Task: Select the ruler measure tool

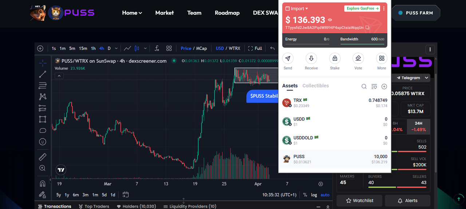Action: (x=43, y=157)
